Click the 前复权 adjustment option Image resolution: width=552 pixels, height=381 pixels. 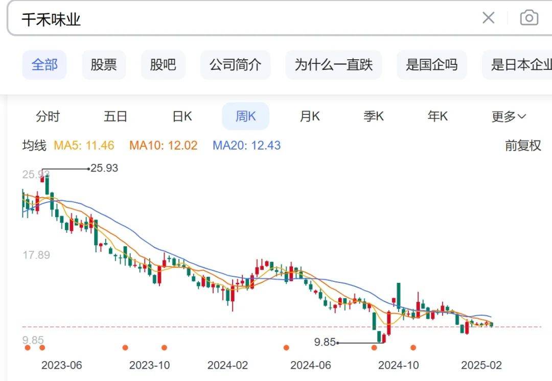coord(523,145)
